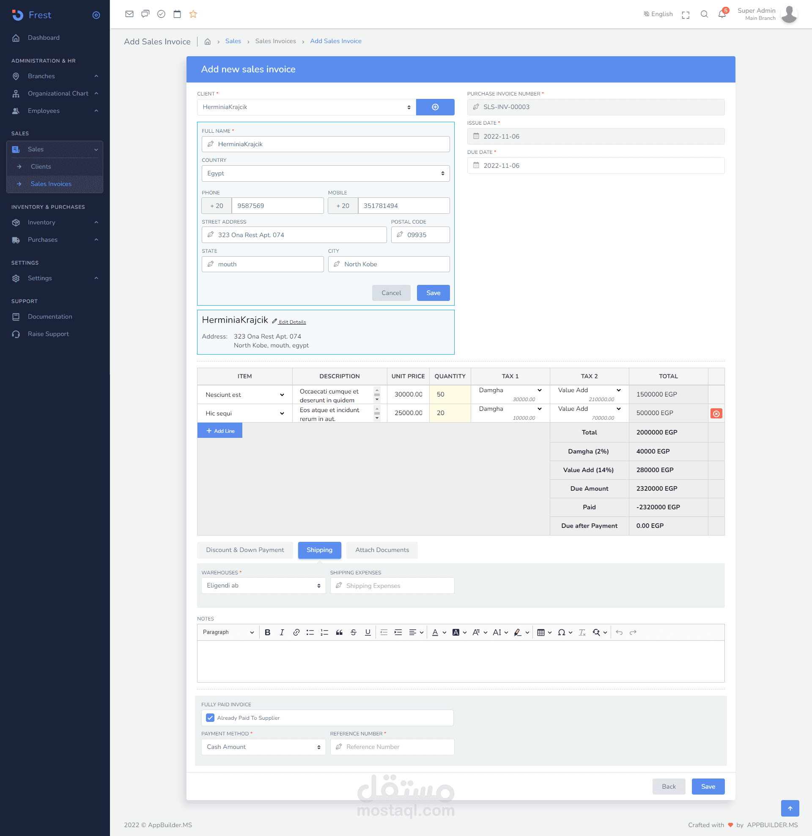The image size is (812, 836).
Task: Toggle italic formatting in notes toolbar
Action: tap(282, 633)
